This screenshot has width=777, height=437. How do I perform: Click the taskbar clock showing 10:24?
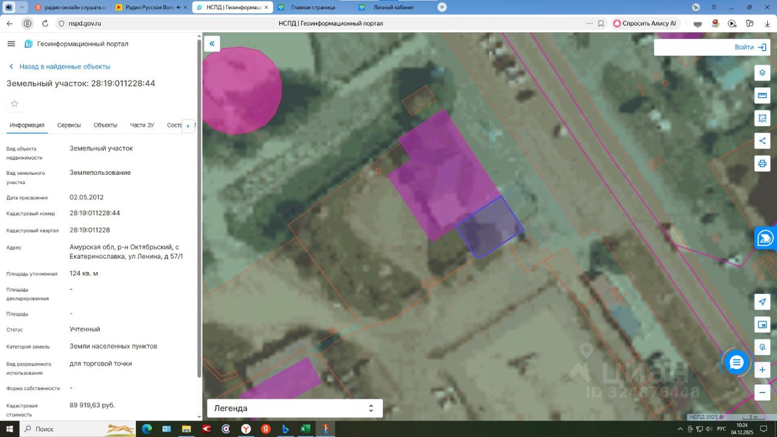pos(742,429)
